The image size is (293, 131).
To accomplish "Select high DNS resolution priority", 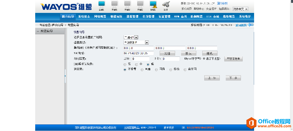I will 125,64.
